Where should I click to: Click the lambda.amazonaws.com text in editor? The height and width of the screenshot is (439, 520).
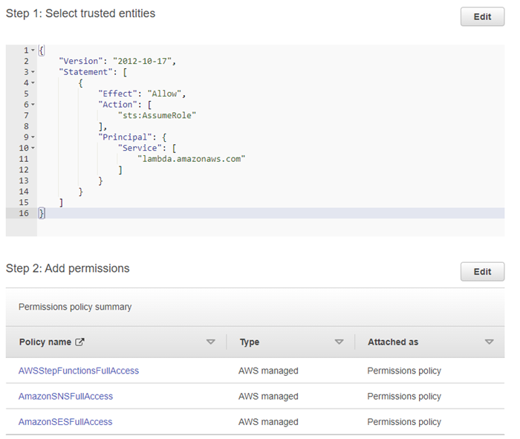click(x=191, y=159)
